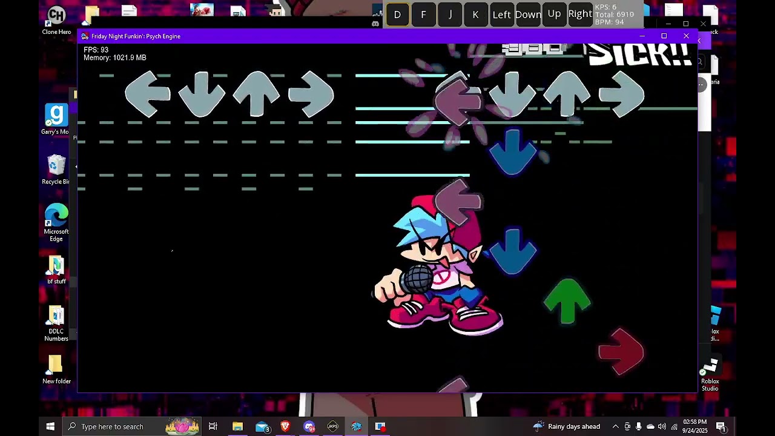
Task: Open the JKPS key overlay taskbar icon
Action: 332,426
